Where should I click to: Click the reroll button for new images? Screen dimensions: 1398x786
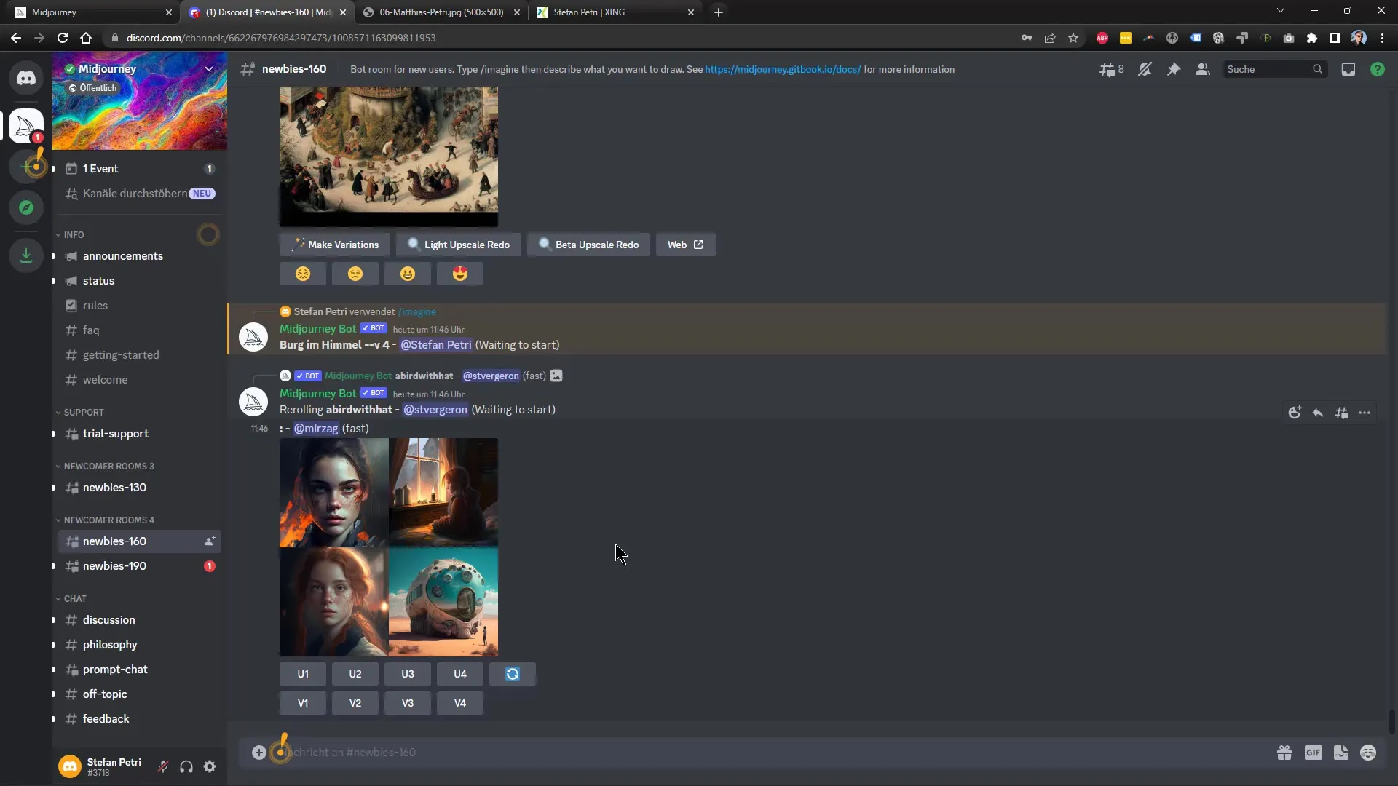point(512,672)
